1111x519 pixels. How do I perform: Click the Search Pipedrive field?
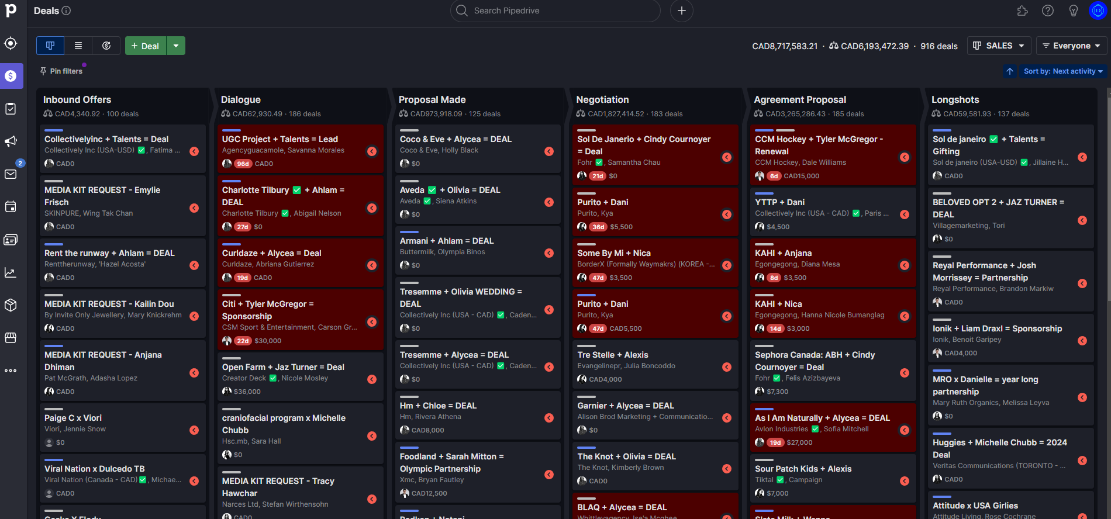[x=555, y=11]
